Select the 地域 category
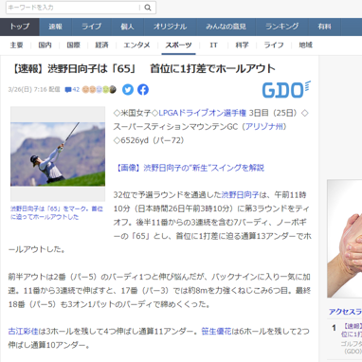362x362 pixels. (x=306, y=45)
